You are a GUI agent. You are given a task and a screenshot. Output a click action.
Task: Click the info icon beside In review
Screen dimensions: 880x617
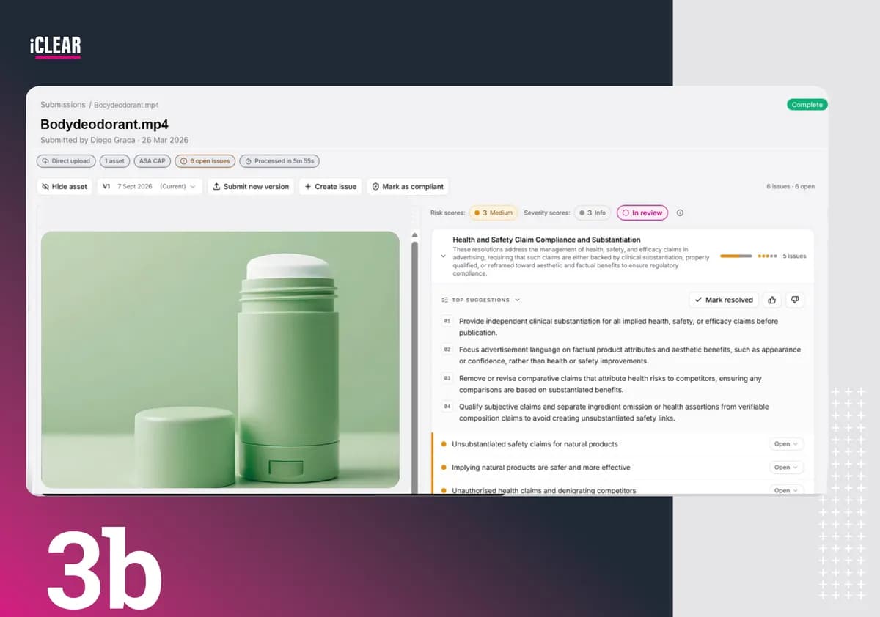click(680, 213)
